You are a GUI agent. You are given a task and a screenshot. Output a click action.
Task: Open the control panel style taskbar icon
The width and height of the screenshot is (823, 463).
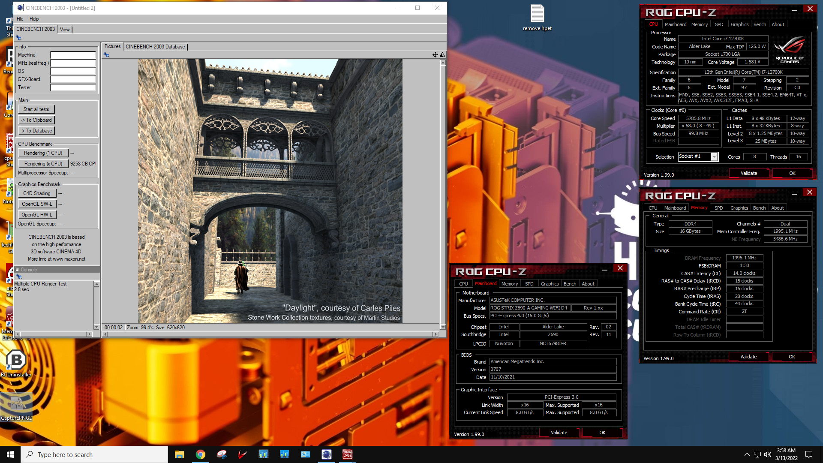click(305, 454)
